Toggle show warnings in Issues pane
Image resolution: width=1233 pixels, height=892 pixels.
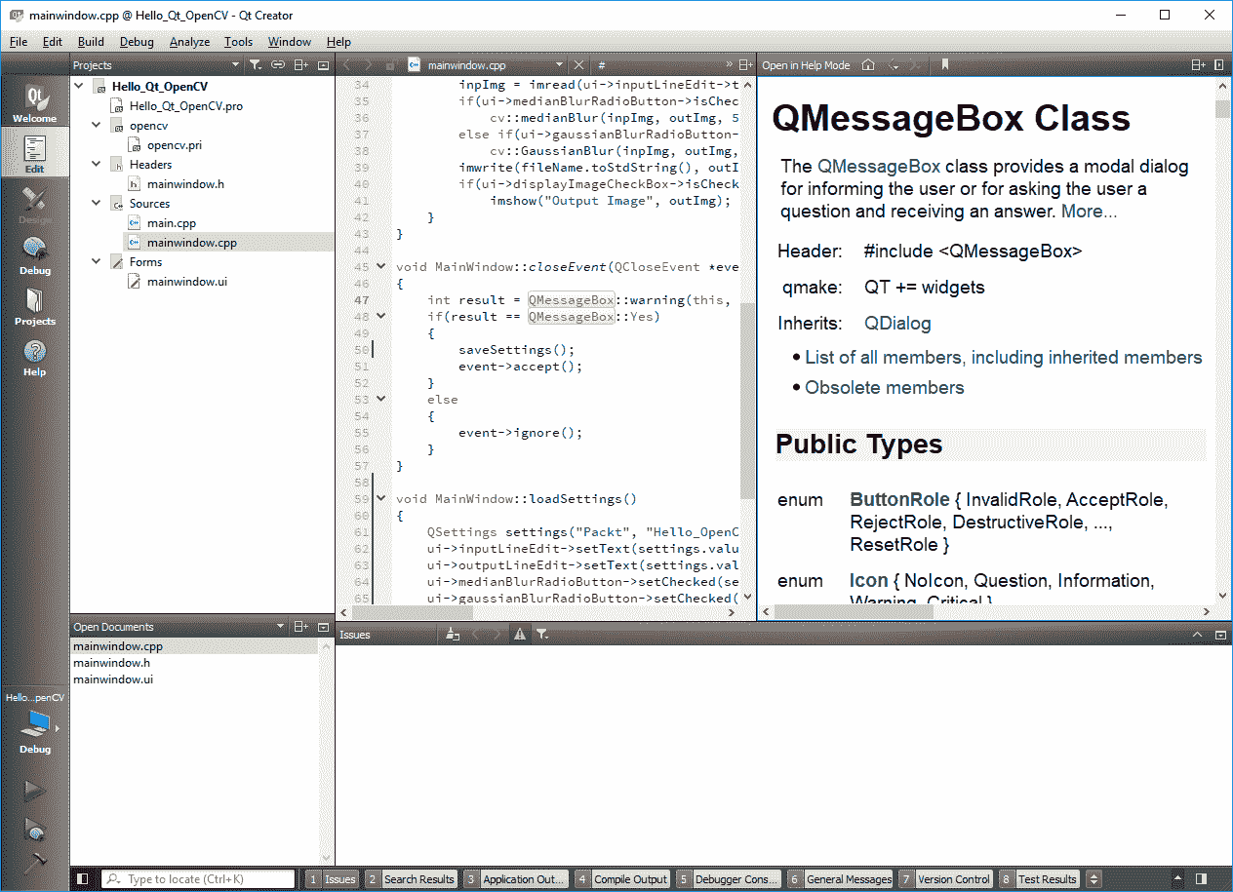tap(520, 635)
